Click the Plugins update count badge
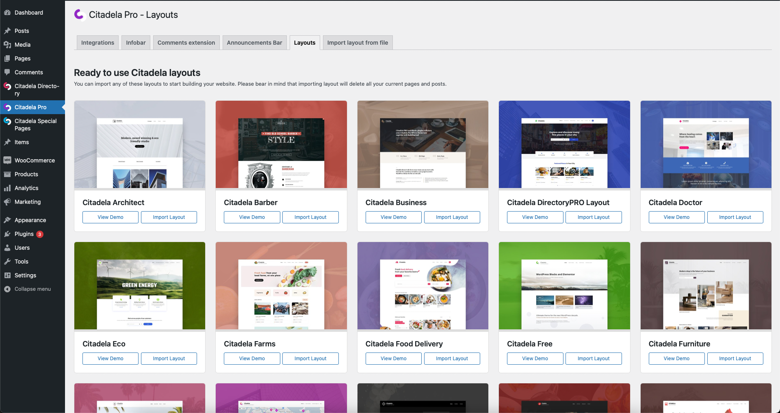780x413 pixels. pos(40,234)
